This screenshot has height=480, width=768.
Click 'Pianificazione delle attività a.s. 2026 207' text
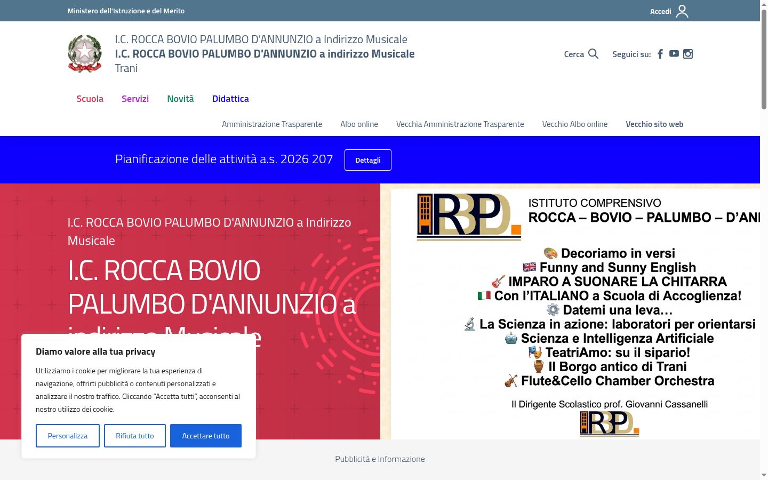[x=224, y=159]
